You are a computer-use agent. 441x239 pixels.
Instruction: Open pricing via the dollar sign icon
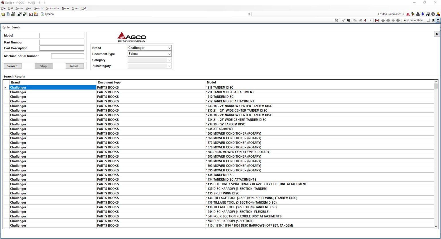click(x=423, y=14)
